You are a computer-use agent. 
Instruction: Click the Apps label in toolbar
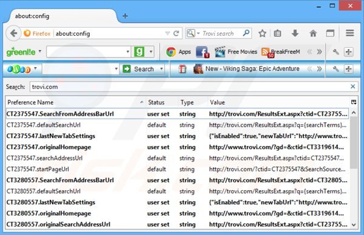(x=184, y=51)
